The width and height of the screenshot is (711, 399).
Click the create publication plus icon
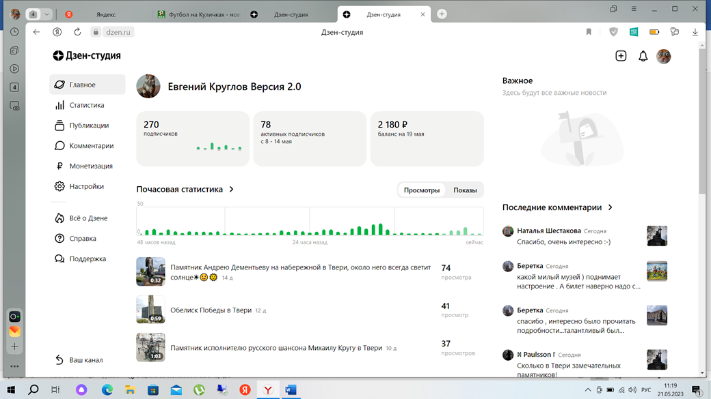click(x=621, y=56)
